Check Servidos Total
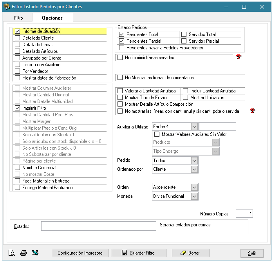 pyautogui.click(x=184, y=34)
